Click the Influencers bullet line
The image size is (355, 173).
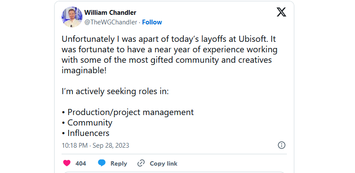tap(85, 133)
